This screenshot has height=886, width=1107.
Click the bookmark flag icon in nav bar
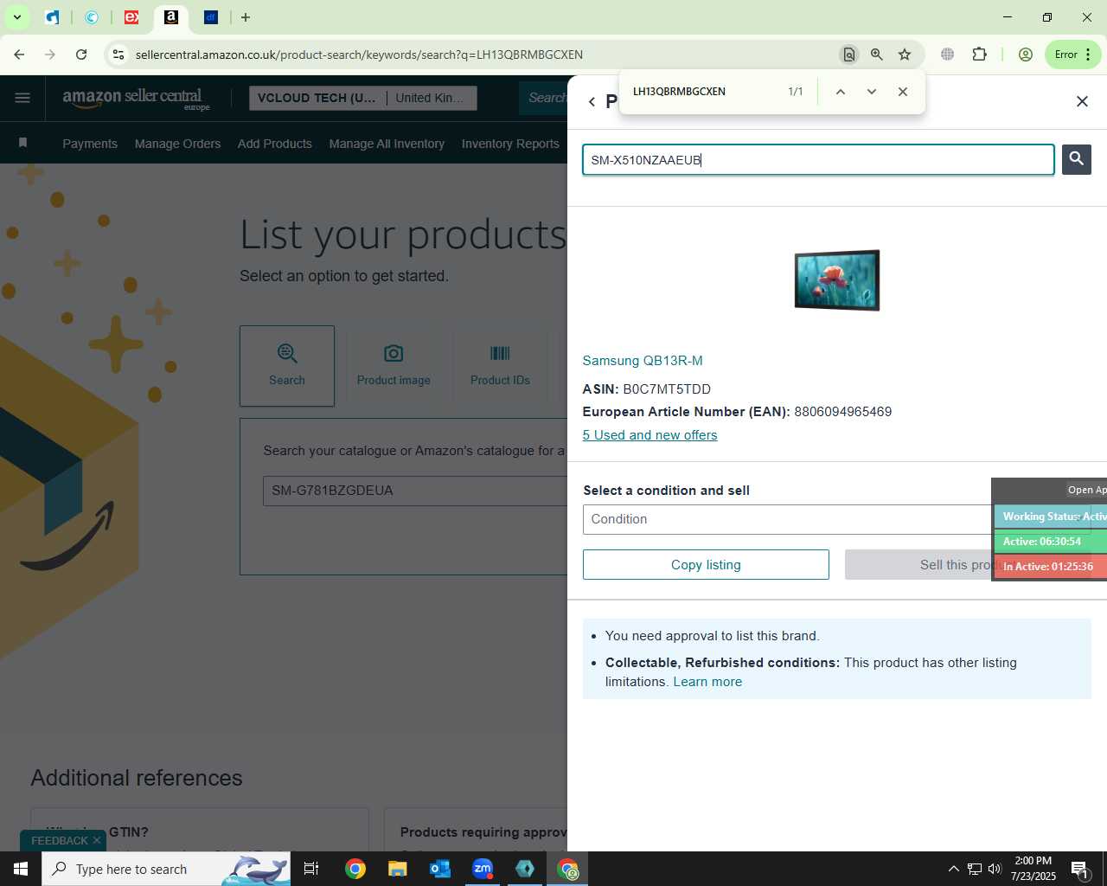(23, 143)
